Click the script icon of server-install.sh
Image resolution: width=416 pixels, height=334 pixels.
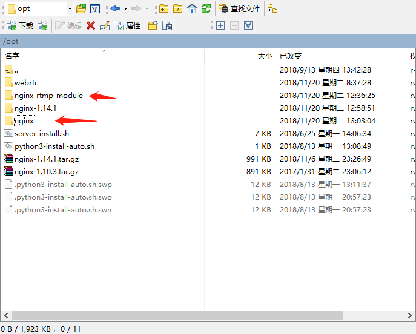(x=8, y=133)
